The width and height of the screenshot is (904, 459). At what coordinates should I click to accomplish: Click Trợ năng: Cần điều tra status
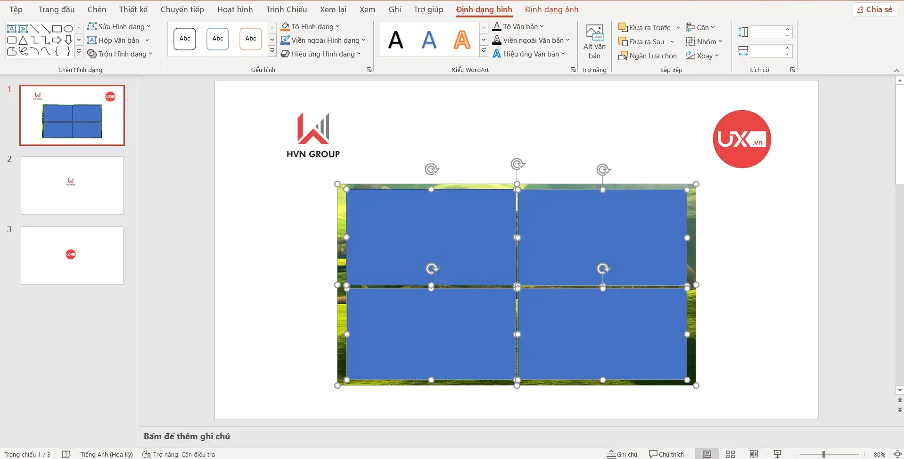click(179, 454)
